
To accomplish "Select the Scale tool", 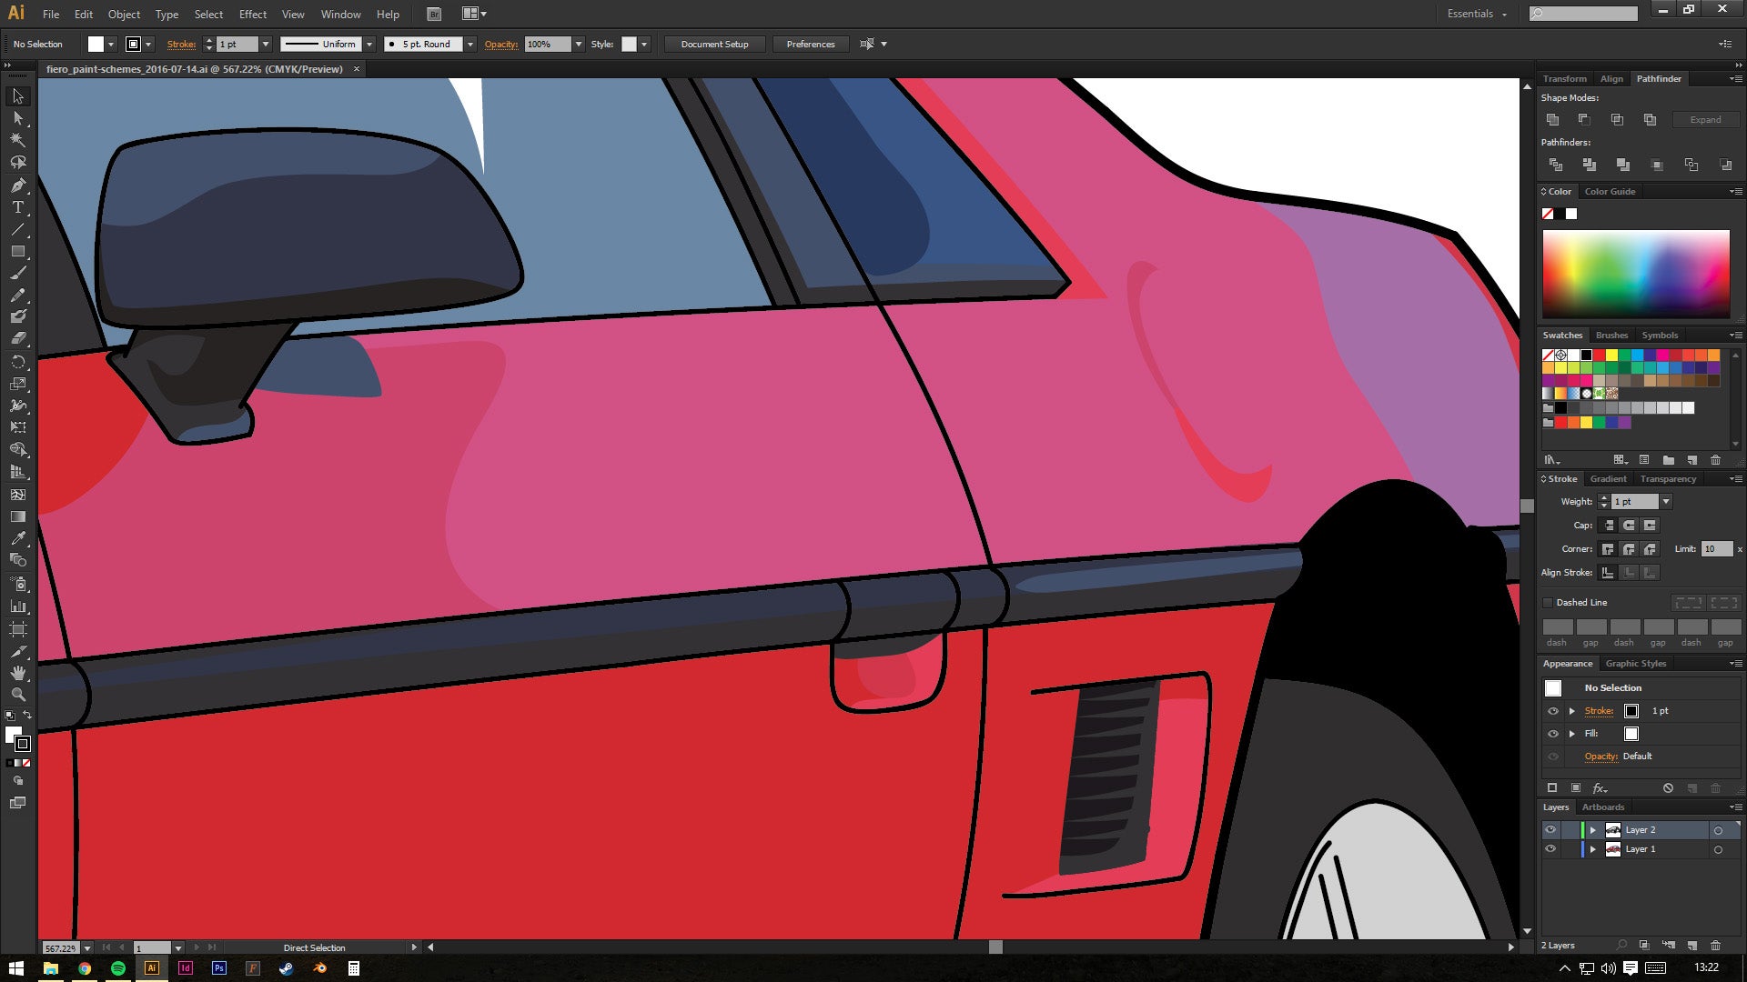I will pos(17,384).
